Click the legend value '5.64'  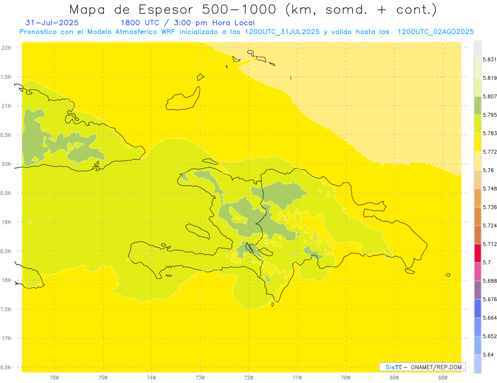[x=488, y=354]
